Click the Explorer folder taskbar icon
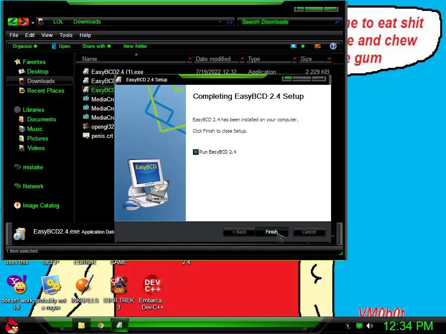This screenshot has height=334, width=446. [81, 325]
